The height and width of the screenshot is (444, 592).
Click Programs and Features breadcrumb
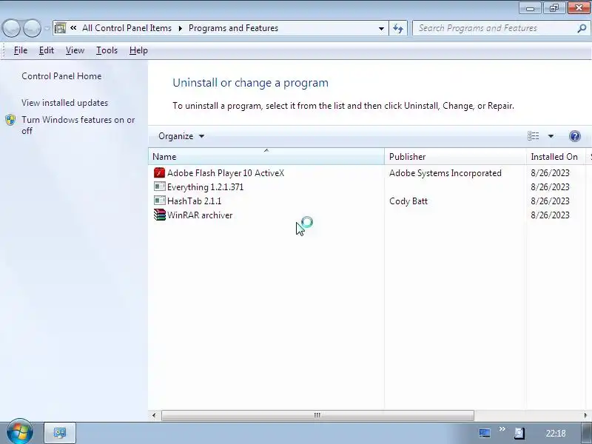point(233,28)
